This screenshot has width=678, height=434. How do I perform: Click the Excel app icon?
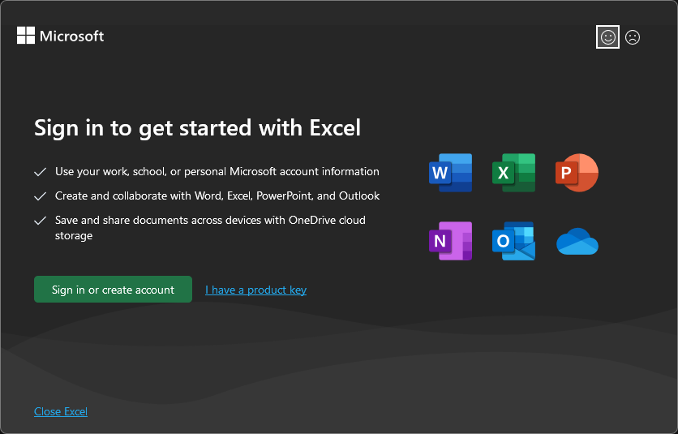point(513,173)
